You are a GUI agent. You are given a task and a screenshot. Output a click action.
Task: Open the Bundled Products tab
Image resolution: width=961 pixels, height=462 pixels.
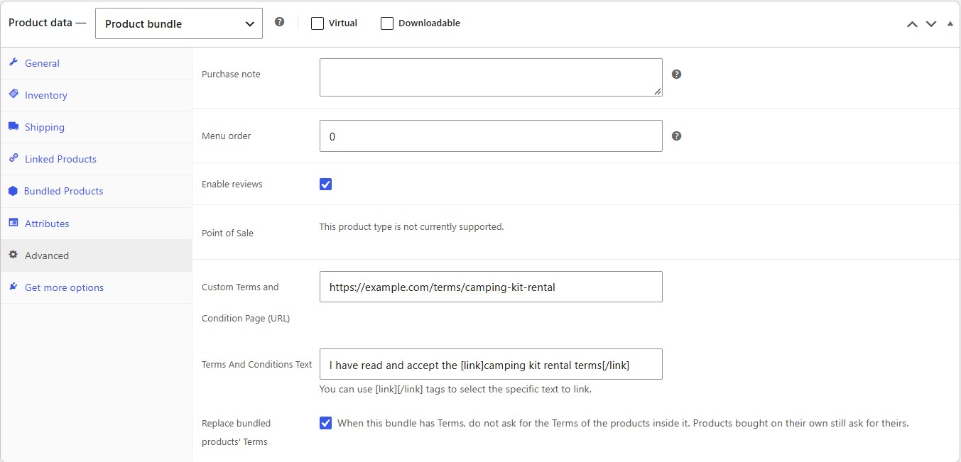(96, 191)
